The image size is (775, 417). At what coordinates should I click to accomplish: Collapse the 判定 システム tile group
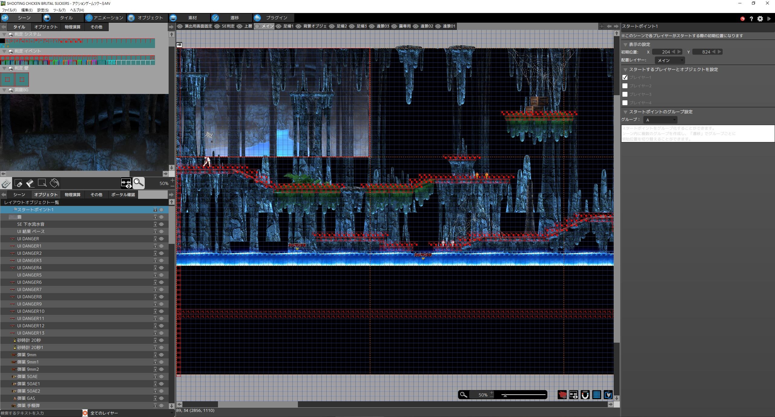click(x=4, y=34)
